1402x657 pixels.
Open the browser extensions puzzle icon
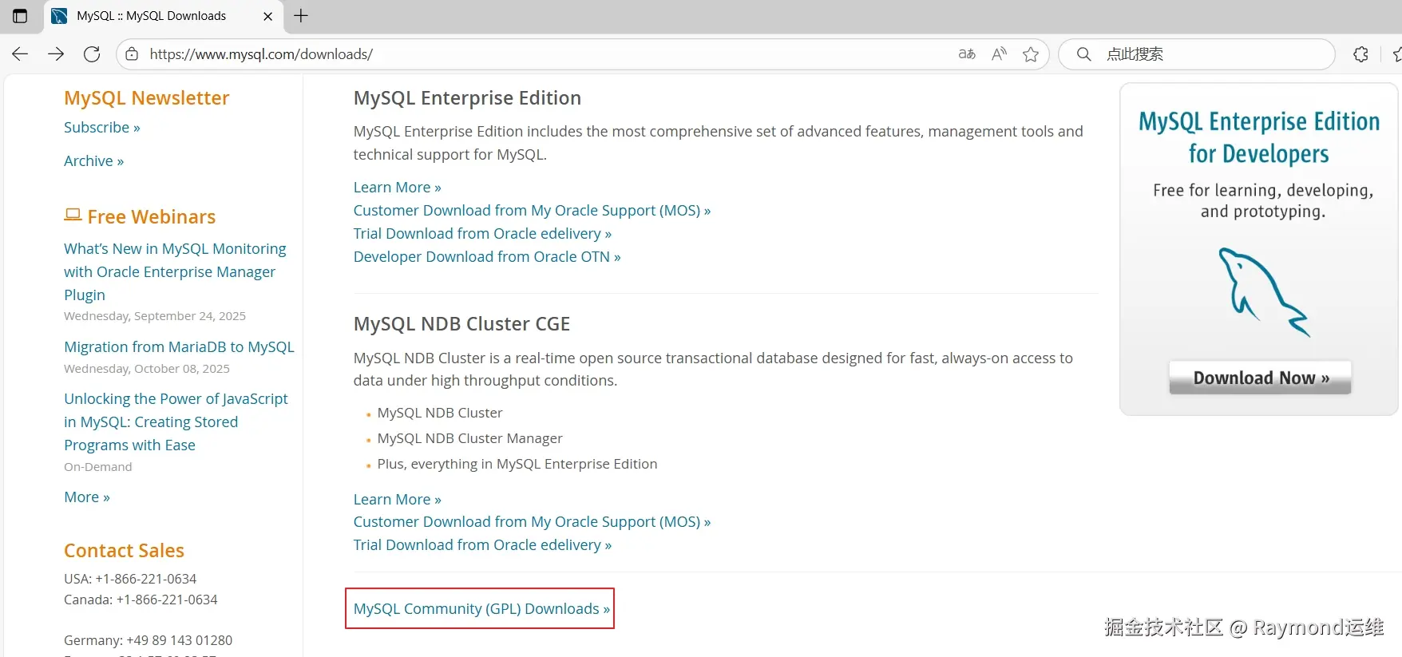tap(1361, 54)
